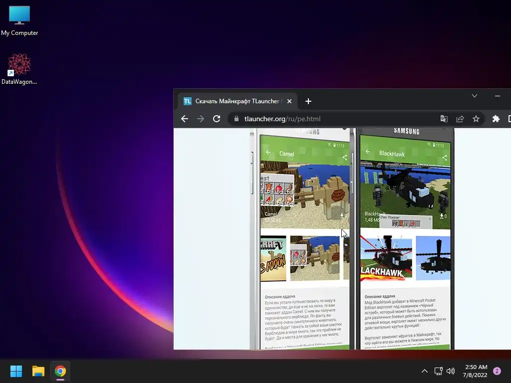This screenshot has height=383, width=511.
Task: Select the Скачать Майнкрафт TLauncher tab
Action: 237,101
